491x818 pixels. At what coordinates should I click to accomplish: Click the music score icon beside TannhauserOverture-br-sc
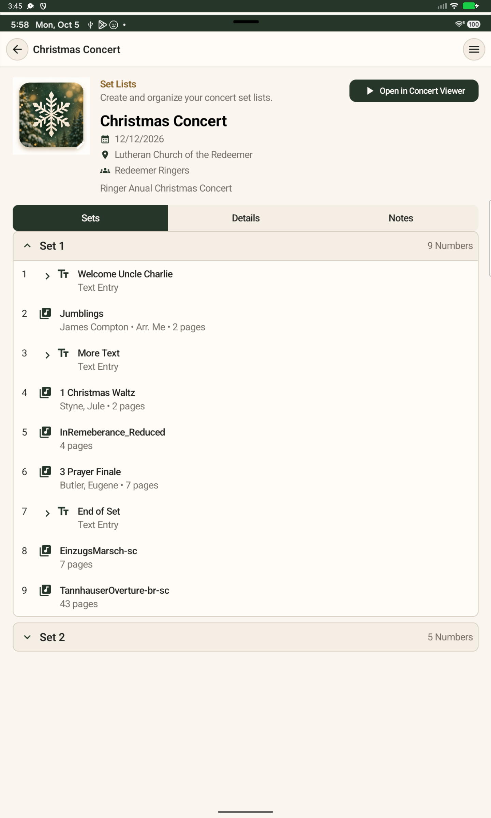point(45,590)
